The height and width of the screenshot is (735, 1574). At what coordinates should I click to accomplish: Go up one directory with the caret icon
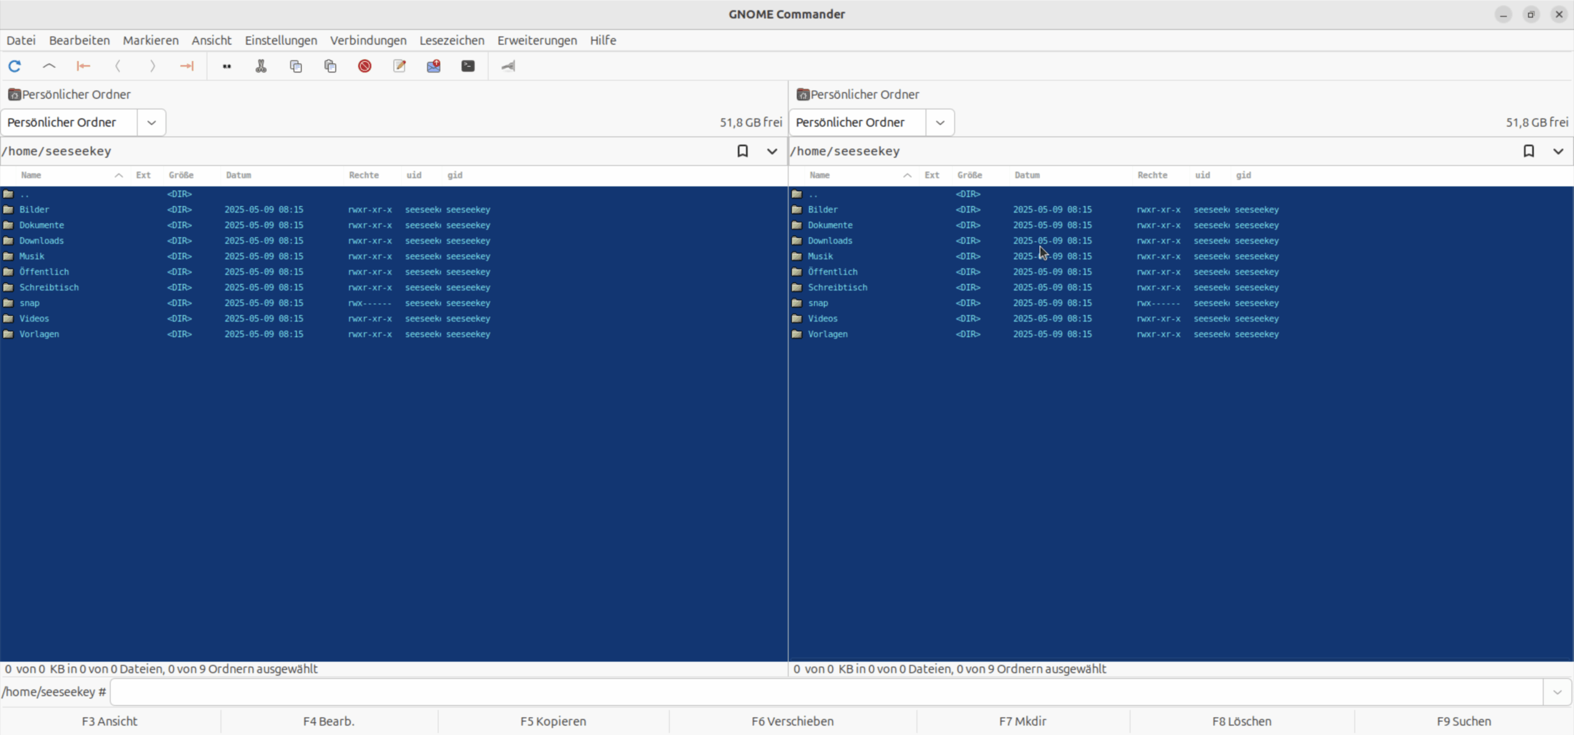click(49, 66)
